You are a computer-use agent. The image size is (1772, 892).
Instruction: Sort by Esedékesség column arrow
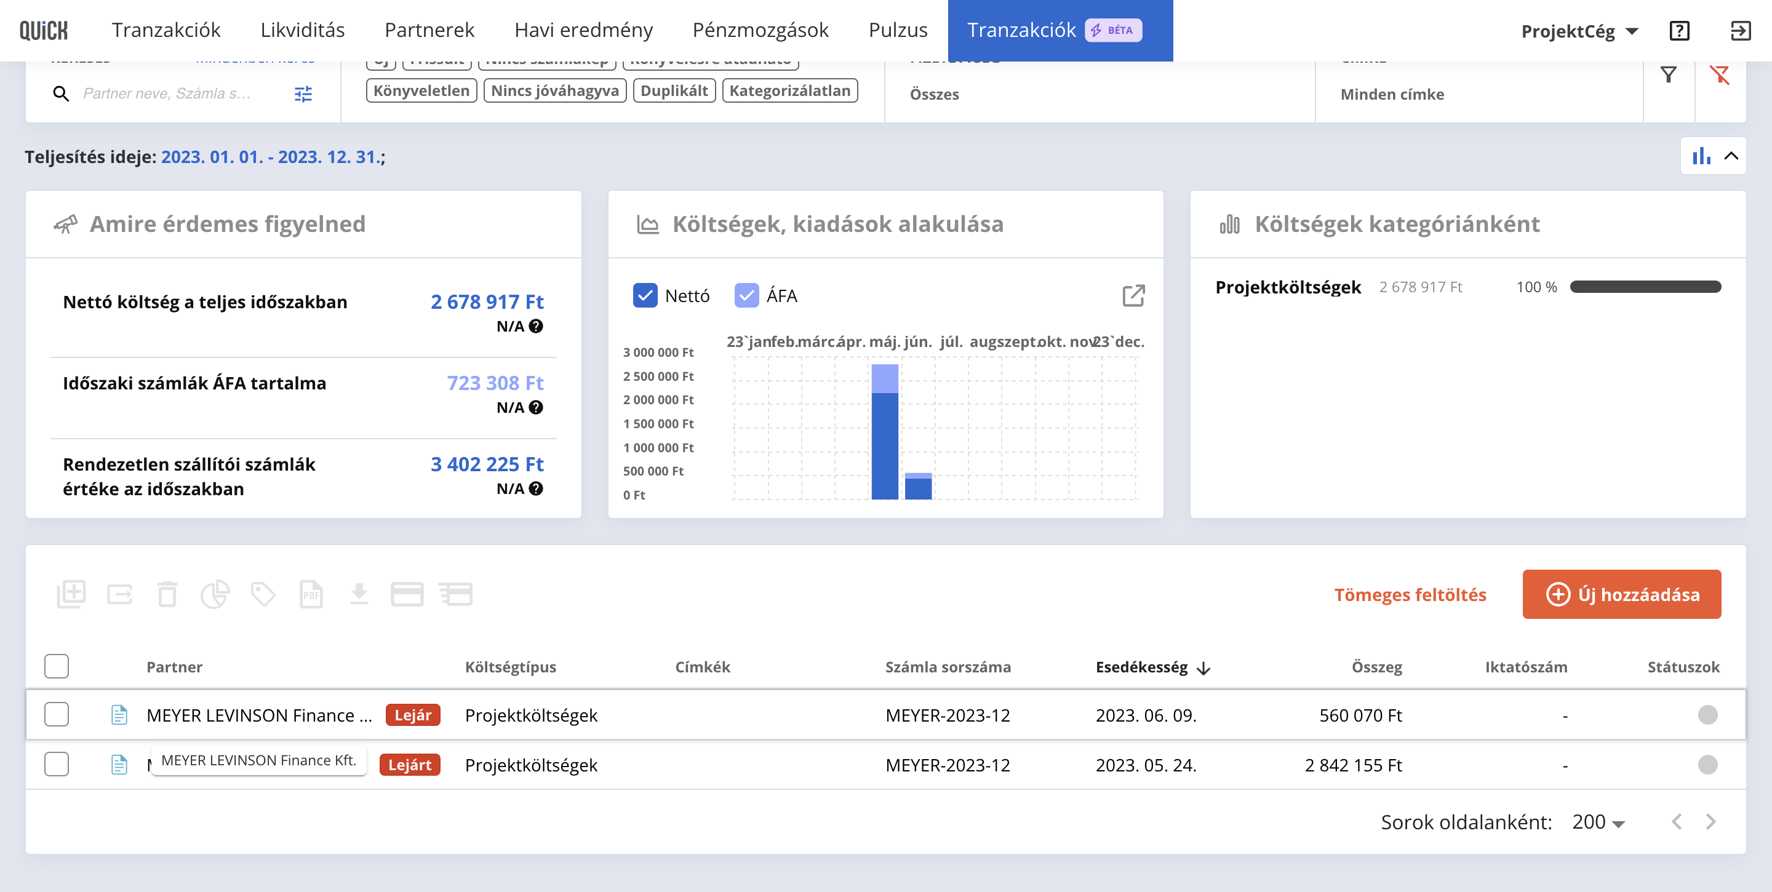[x=1203, y=668]
